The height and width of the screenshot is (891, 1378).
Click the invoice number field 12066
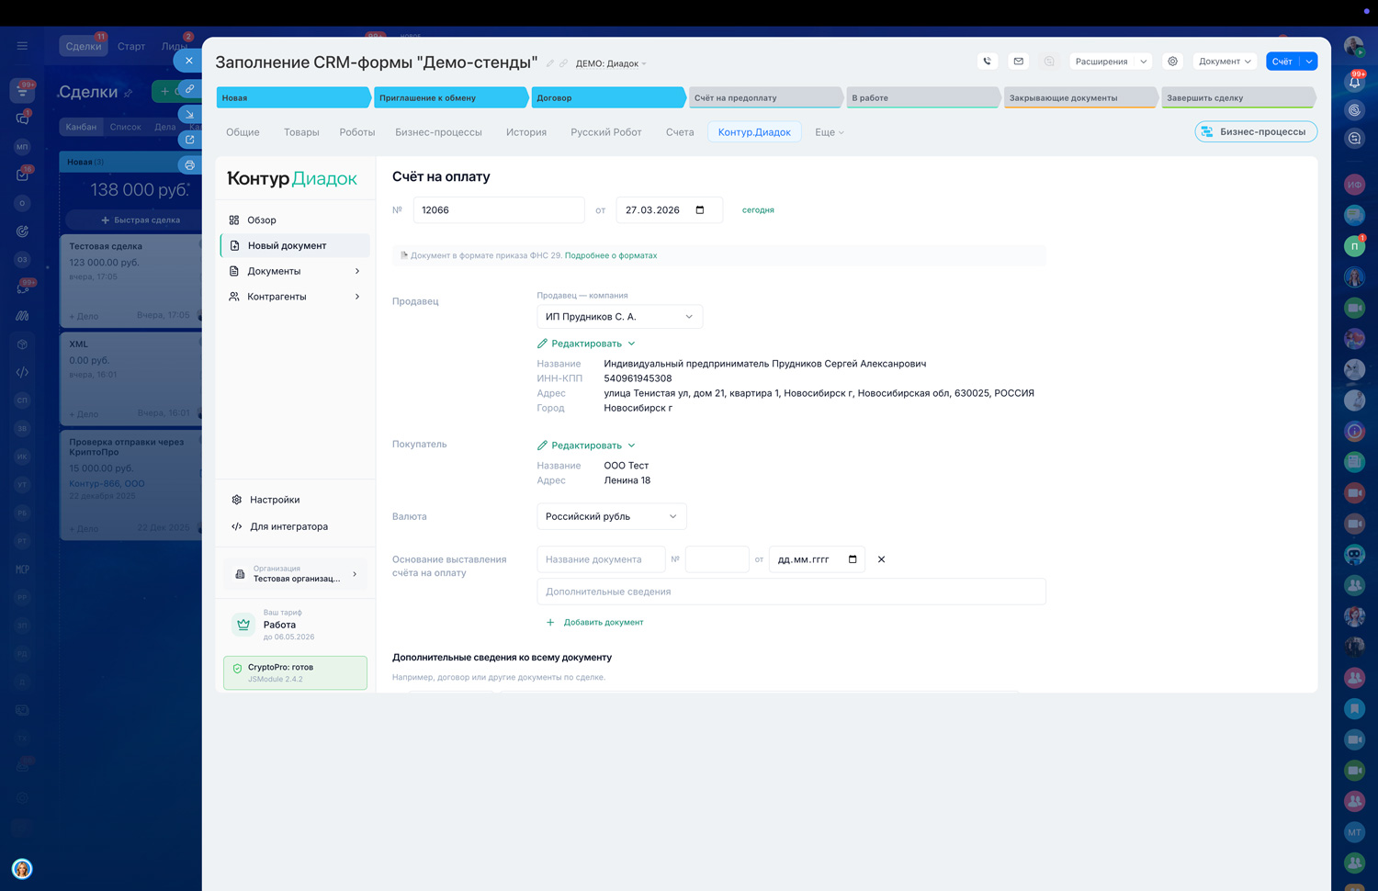pyautogui.click(x=499, y=210)
